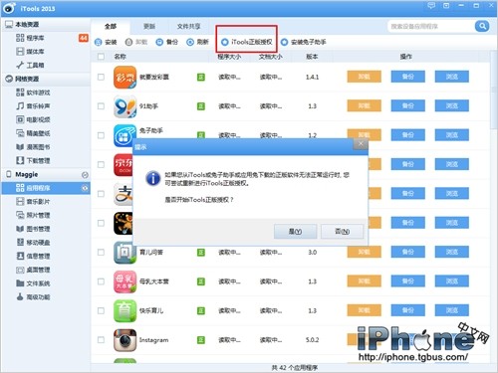Click orange 卸载 button for 91助手

365,105
